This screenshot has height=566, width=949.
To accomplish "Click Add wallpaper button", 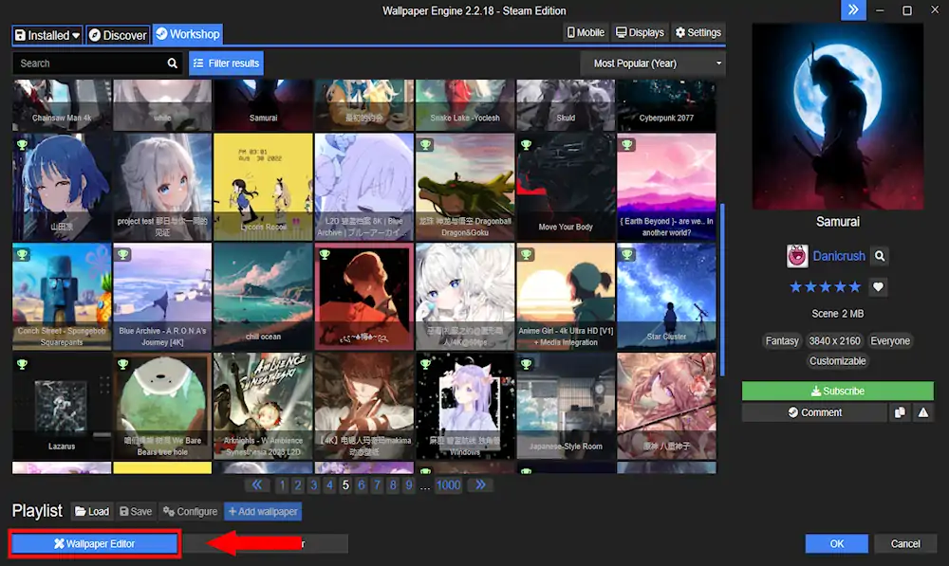I will click(263, 512).
